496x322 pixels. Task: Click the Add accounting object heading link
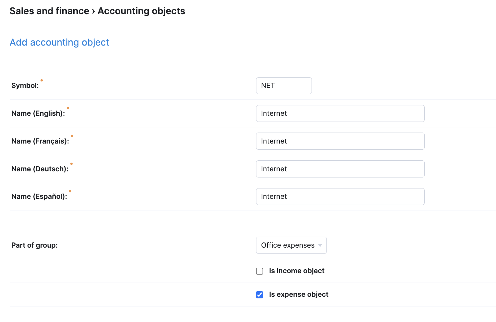59,42
